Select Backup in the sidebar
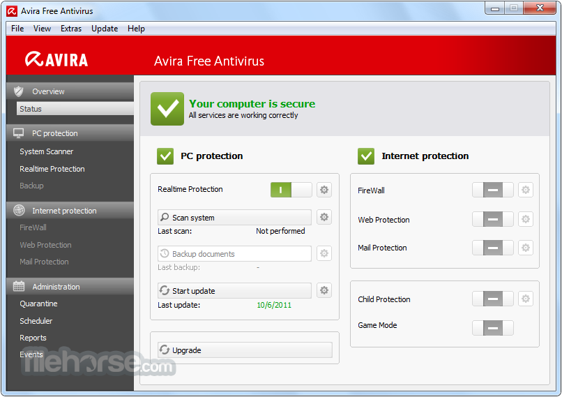The height and width of the screenshot is (397, 562). (x=31, y=186)
